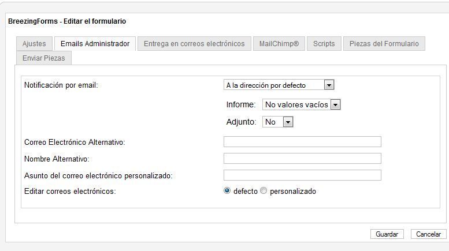The height and width of the screenshot is (251, 449).
Task: Click the Adjunto dropdown arrow icon
Action: click(288, 122)
